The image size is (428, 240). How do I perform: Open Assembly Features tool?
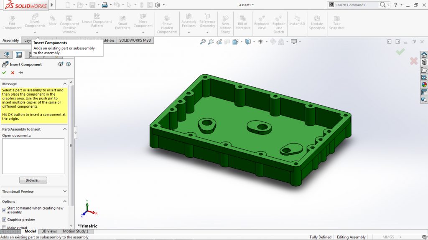pyautogui.click(x=189, y=20)
